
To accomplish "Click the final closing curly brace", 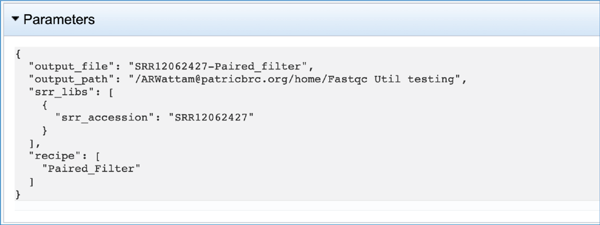I will click(18, 195).
